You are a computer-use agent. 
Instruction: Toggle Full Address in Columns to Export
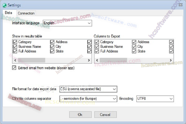click(97, 51)
